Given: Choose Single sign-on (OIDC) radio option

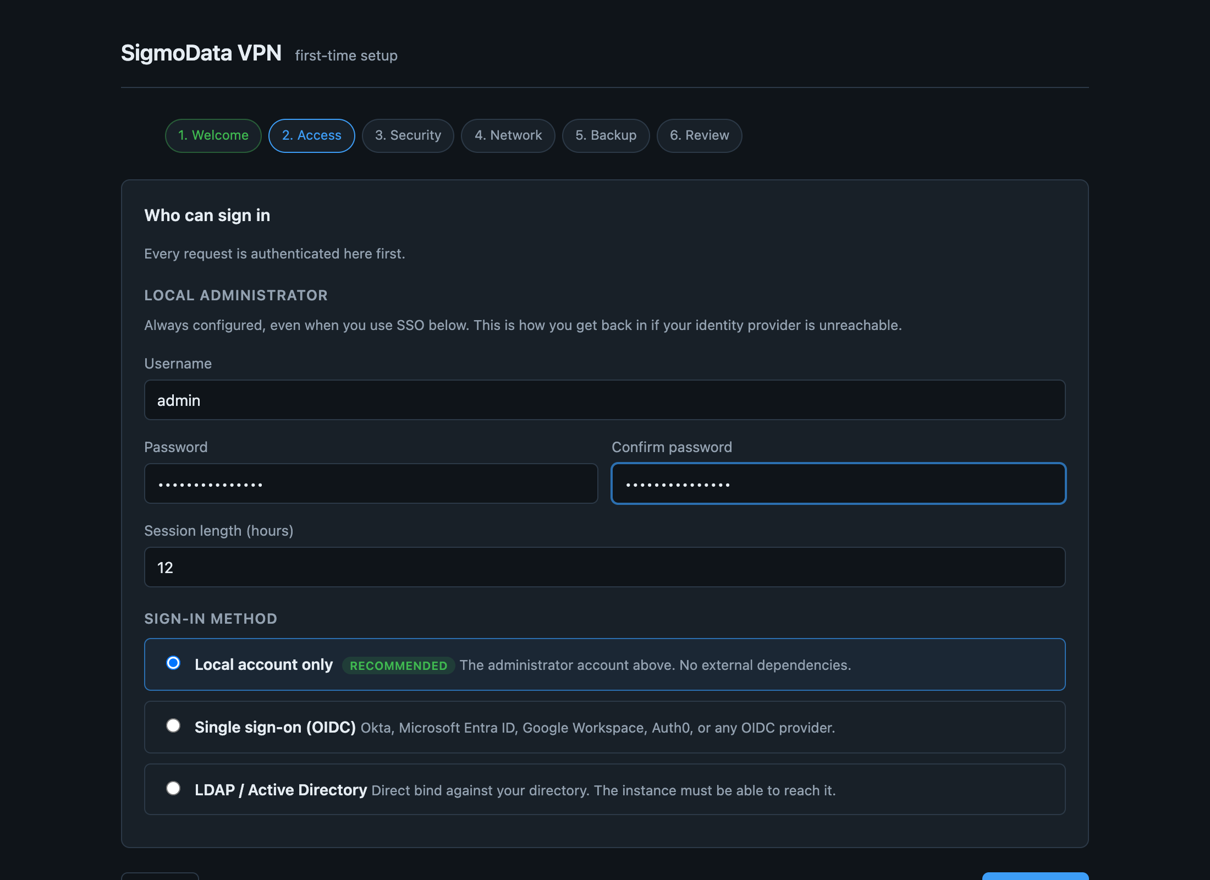Looking at the screenshot, I should click(x=173, y=726).
